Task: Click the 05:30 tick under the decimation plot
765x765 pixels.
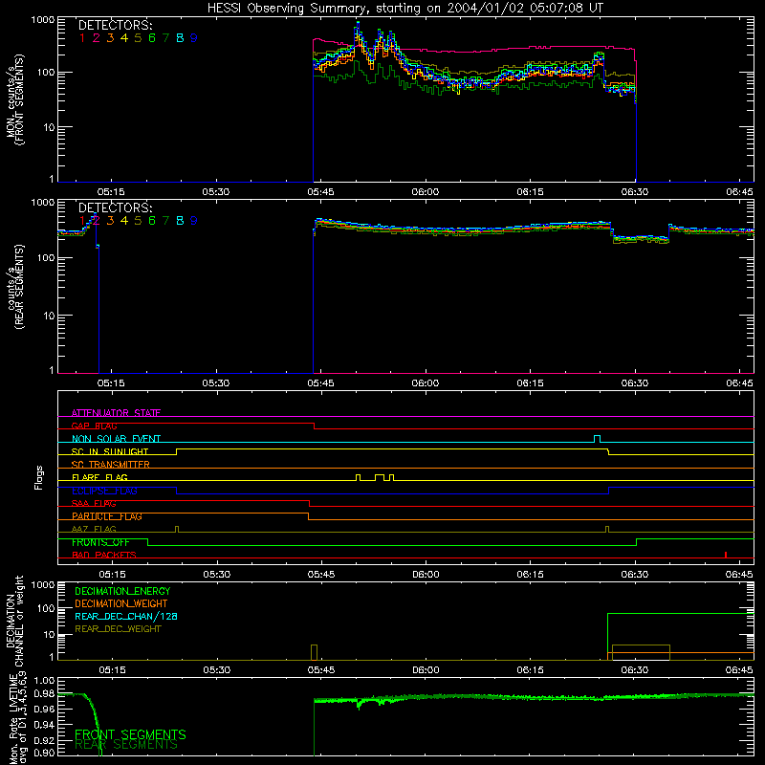Action: (x=216, y=670)
